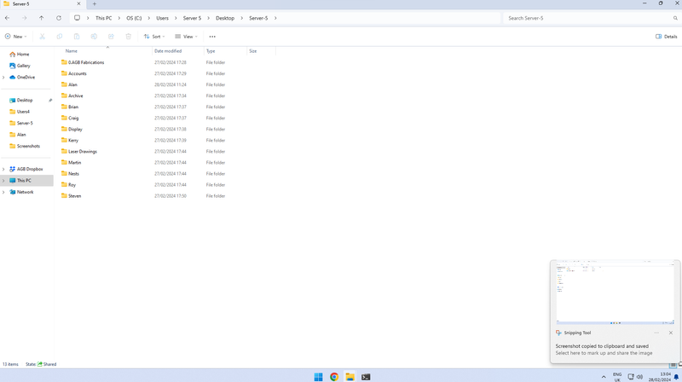This screenshot has width=682, height=382.
Task: Click the volume speaker tray icon
Action: (x=639, y=377)
